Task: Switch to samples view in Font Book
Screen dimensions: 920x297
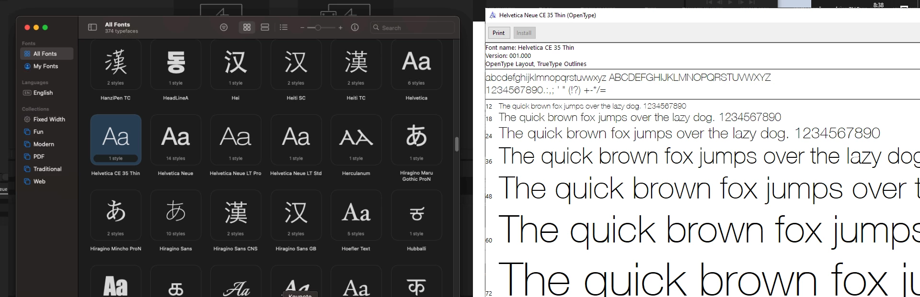Action: [x=265, y=28]
